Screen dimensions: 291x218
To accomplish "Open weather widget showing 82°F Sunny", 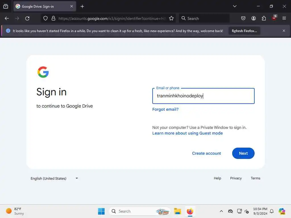I will tap(15, 211).
